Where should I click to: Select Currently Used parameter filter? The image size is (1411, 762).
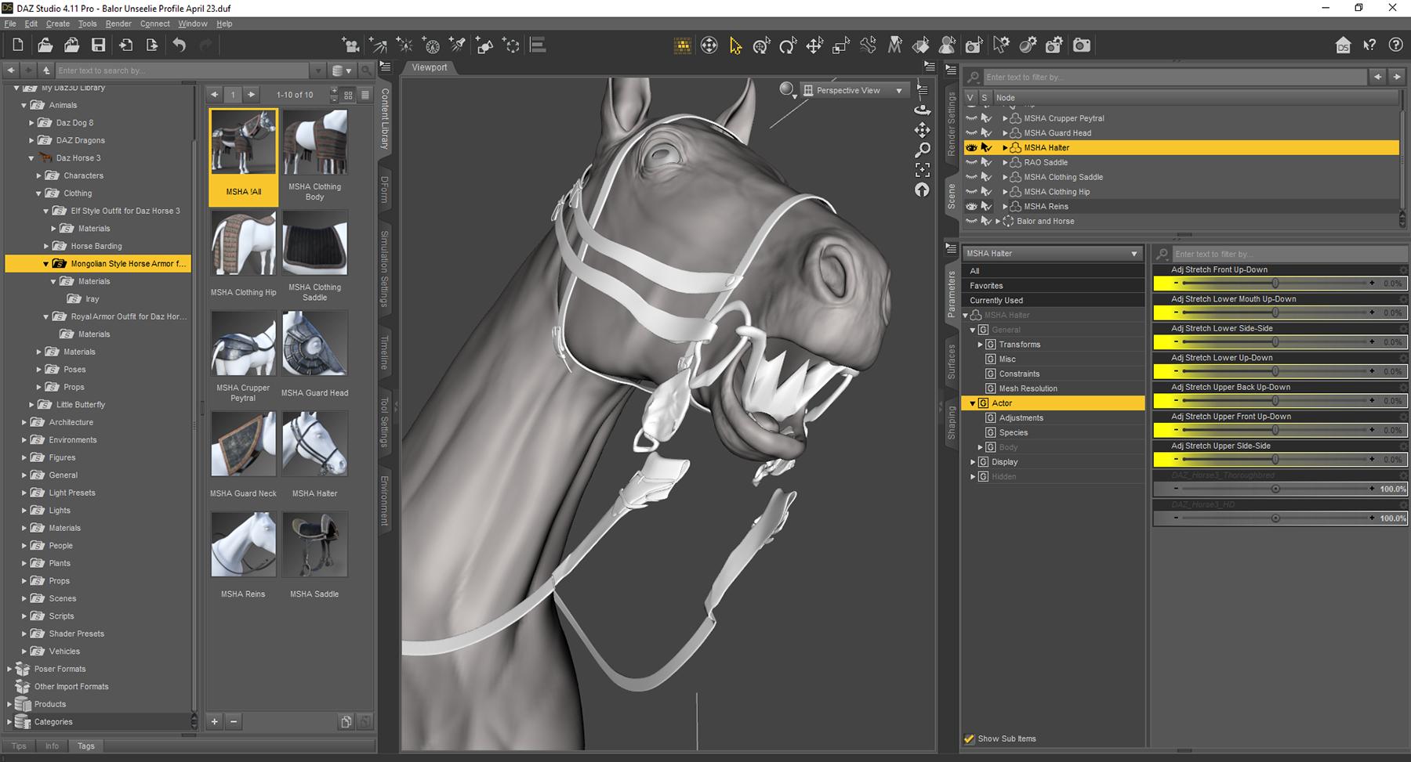click(1053, 301)
